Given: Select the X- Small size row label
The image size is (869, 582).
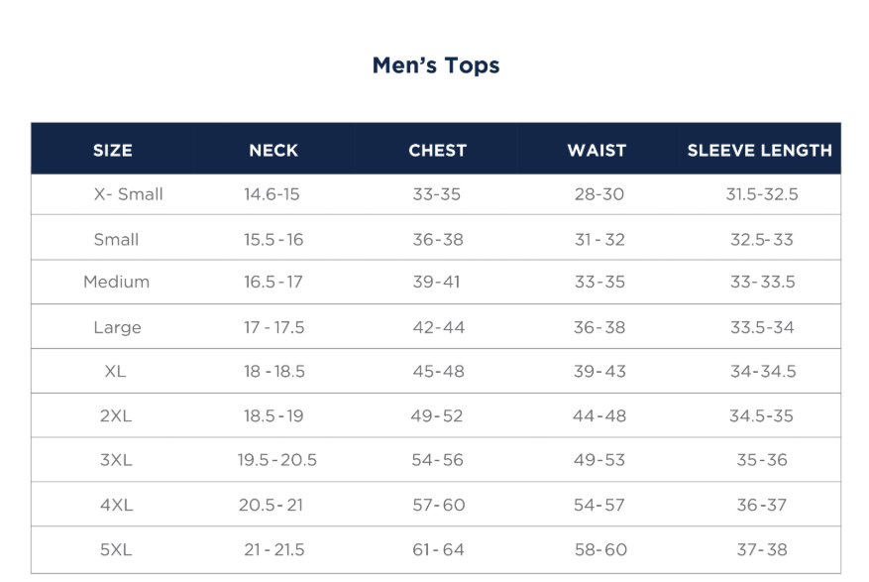Looking at the screenshot, I should tap(129, 194).
